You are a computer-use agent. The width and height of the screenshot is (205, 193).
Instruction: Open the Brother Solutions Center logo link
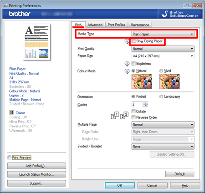180,14
